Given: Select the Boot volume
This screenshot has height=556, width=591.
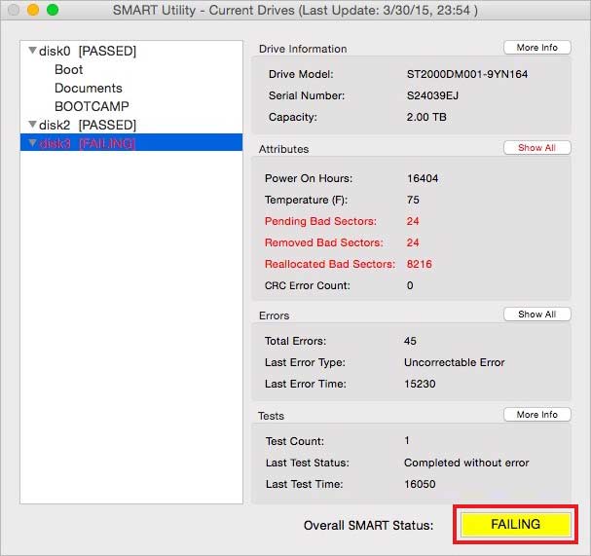Looking at the screenshot, I should [69, 69].
